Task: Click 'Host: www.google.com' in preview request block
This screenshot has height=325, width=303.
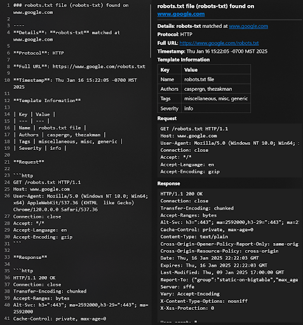Action: coord(189,136)
